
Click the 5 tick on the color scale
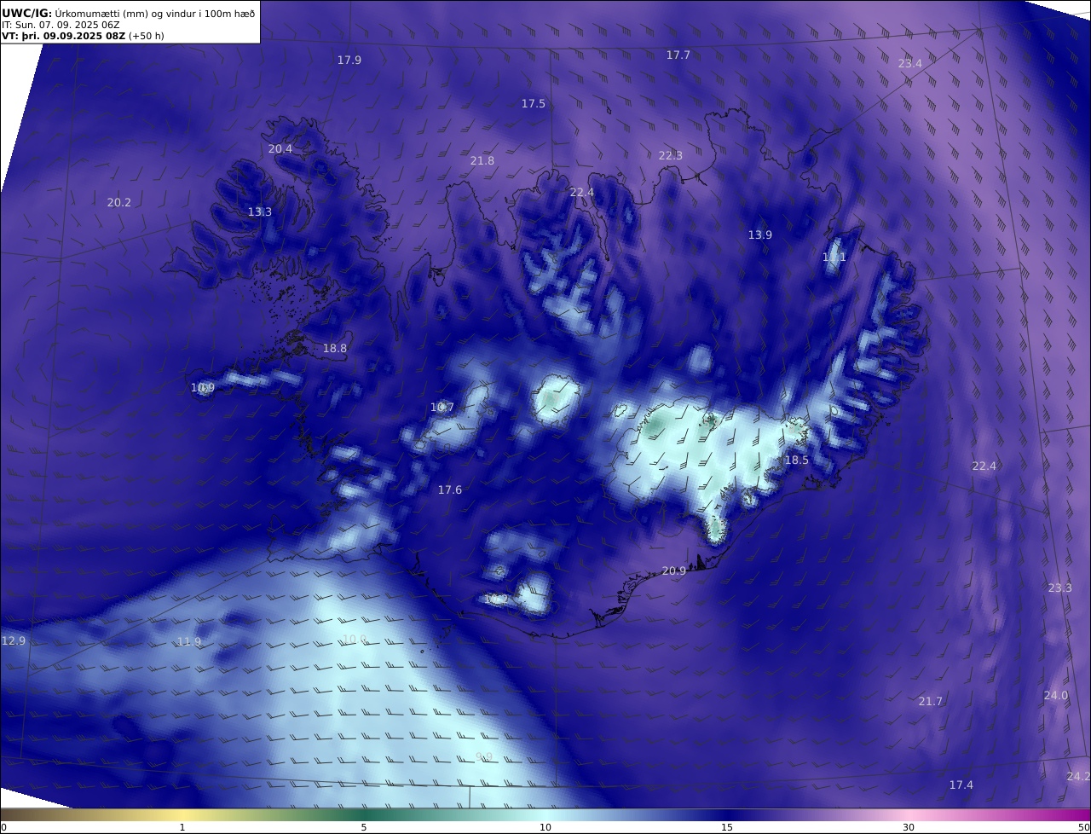coord(364,827)
